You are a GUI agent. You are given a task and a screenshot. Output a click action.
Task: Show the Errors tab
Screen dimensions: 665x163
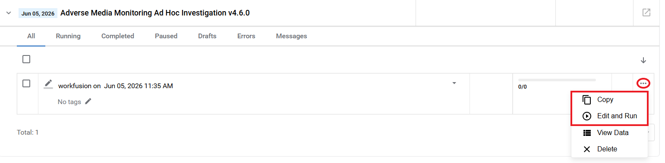(x=246, y=36)
